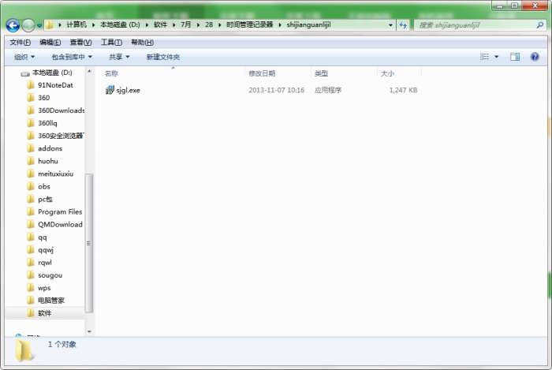Click sidebar scrollbar up arrow
This screenshot has height=370, width=552.
pos(89,72)
